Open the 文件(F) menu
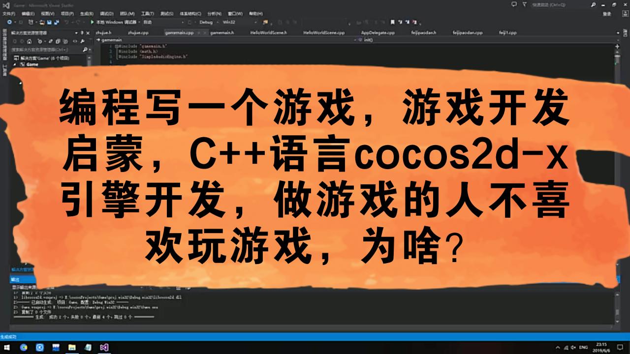This screenshot has width=630, height=354. 9,14
